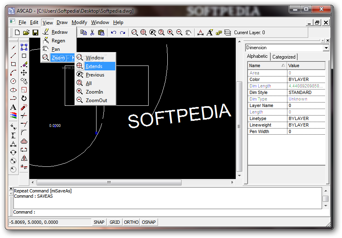Close the properties panel with X
342x238 pixels.
(328, 41)
